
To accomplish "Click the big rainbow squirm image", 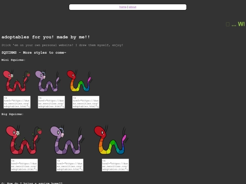I will pos(111,139).
